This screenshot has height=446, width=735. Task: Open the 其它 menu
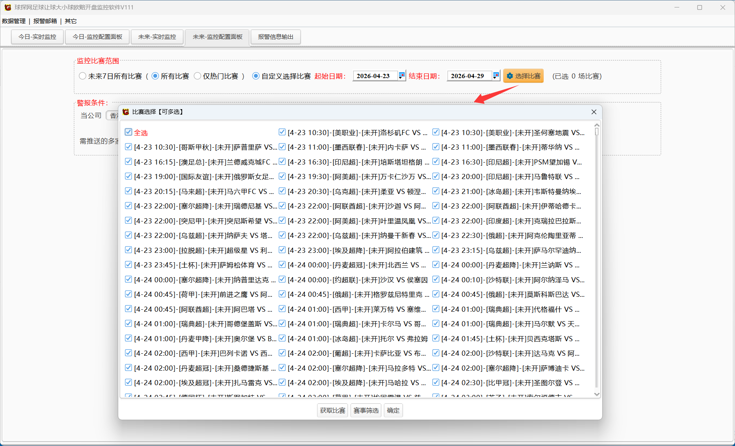(x=71, y=21)
